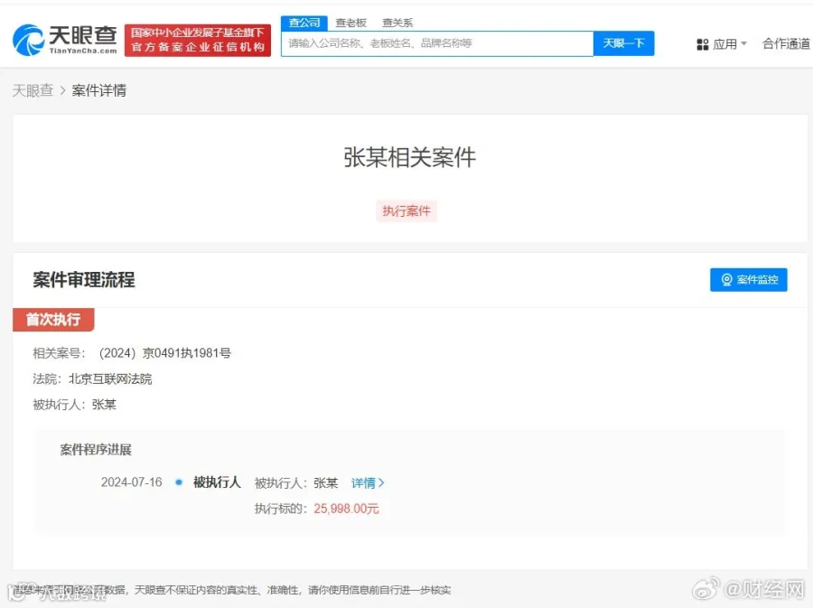
Task: Open the 应用 grid icon
Action: [703, 44]
